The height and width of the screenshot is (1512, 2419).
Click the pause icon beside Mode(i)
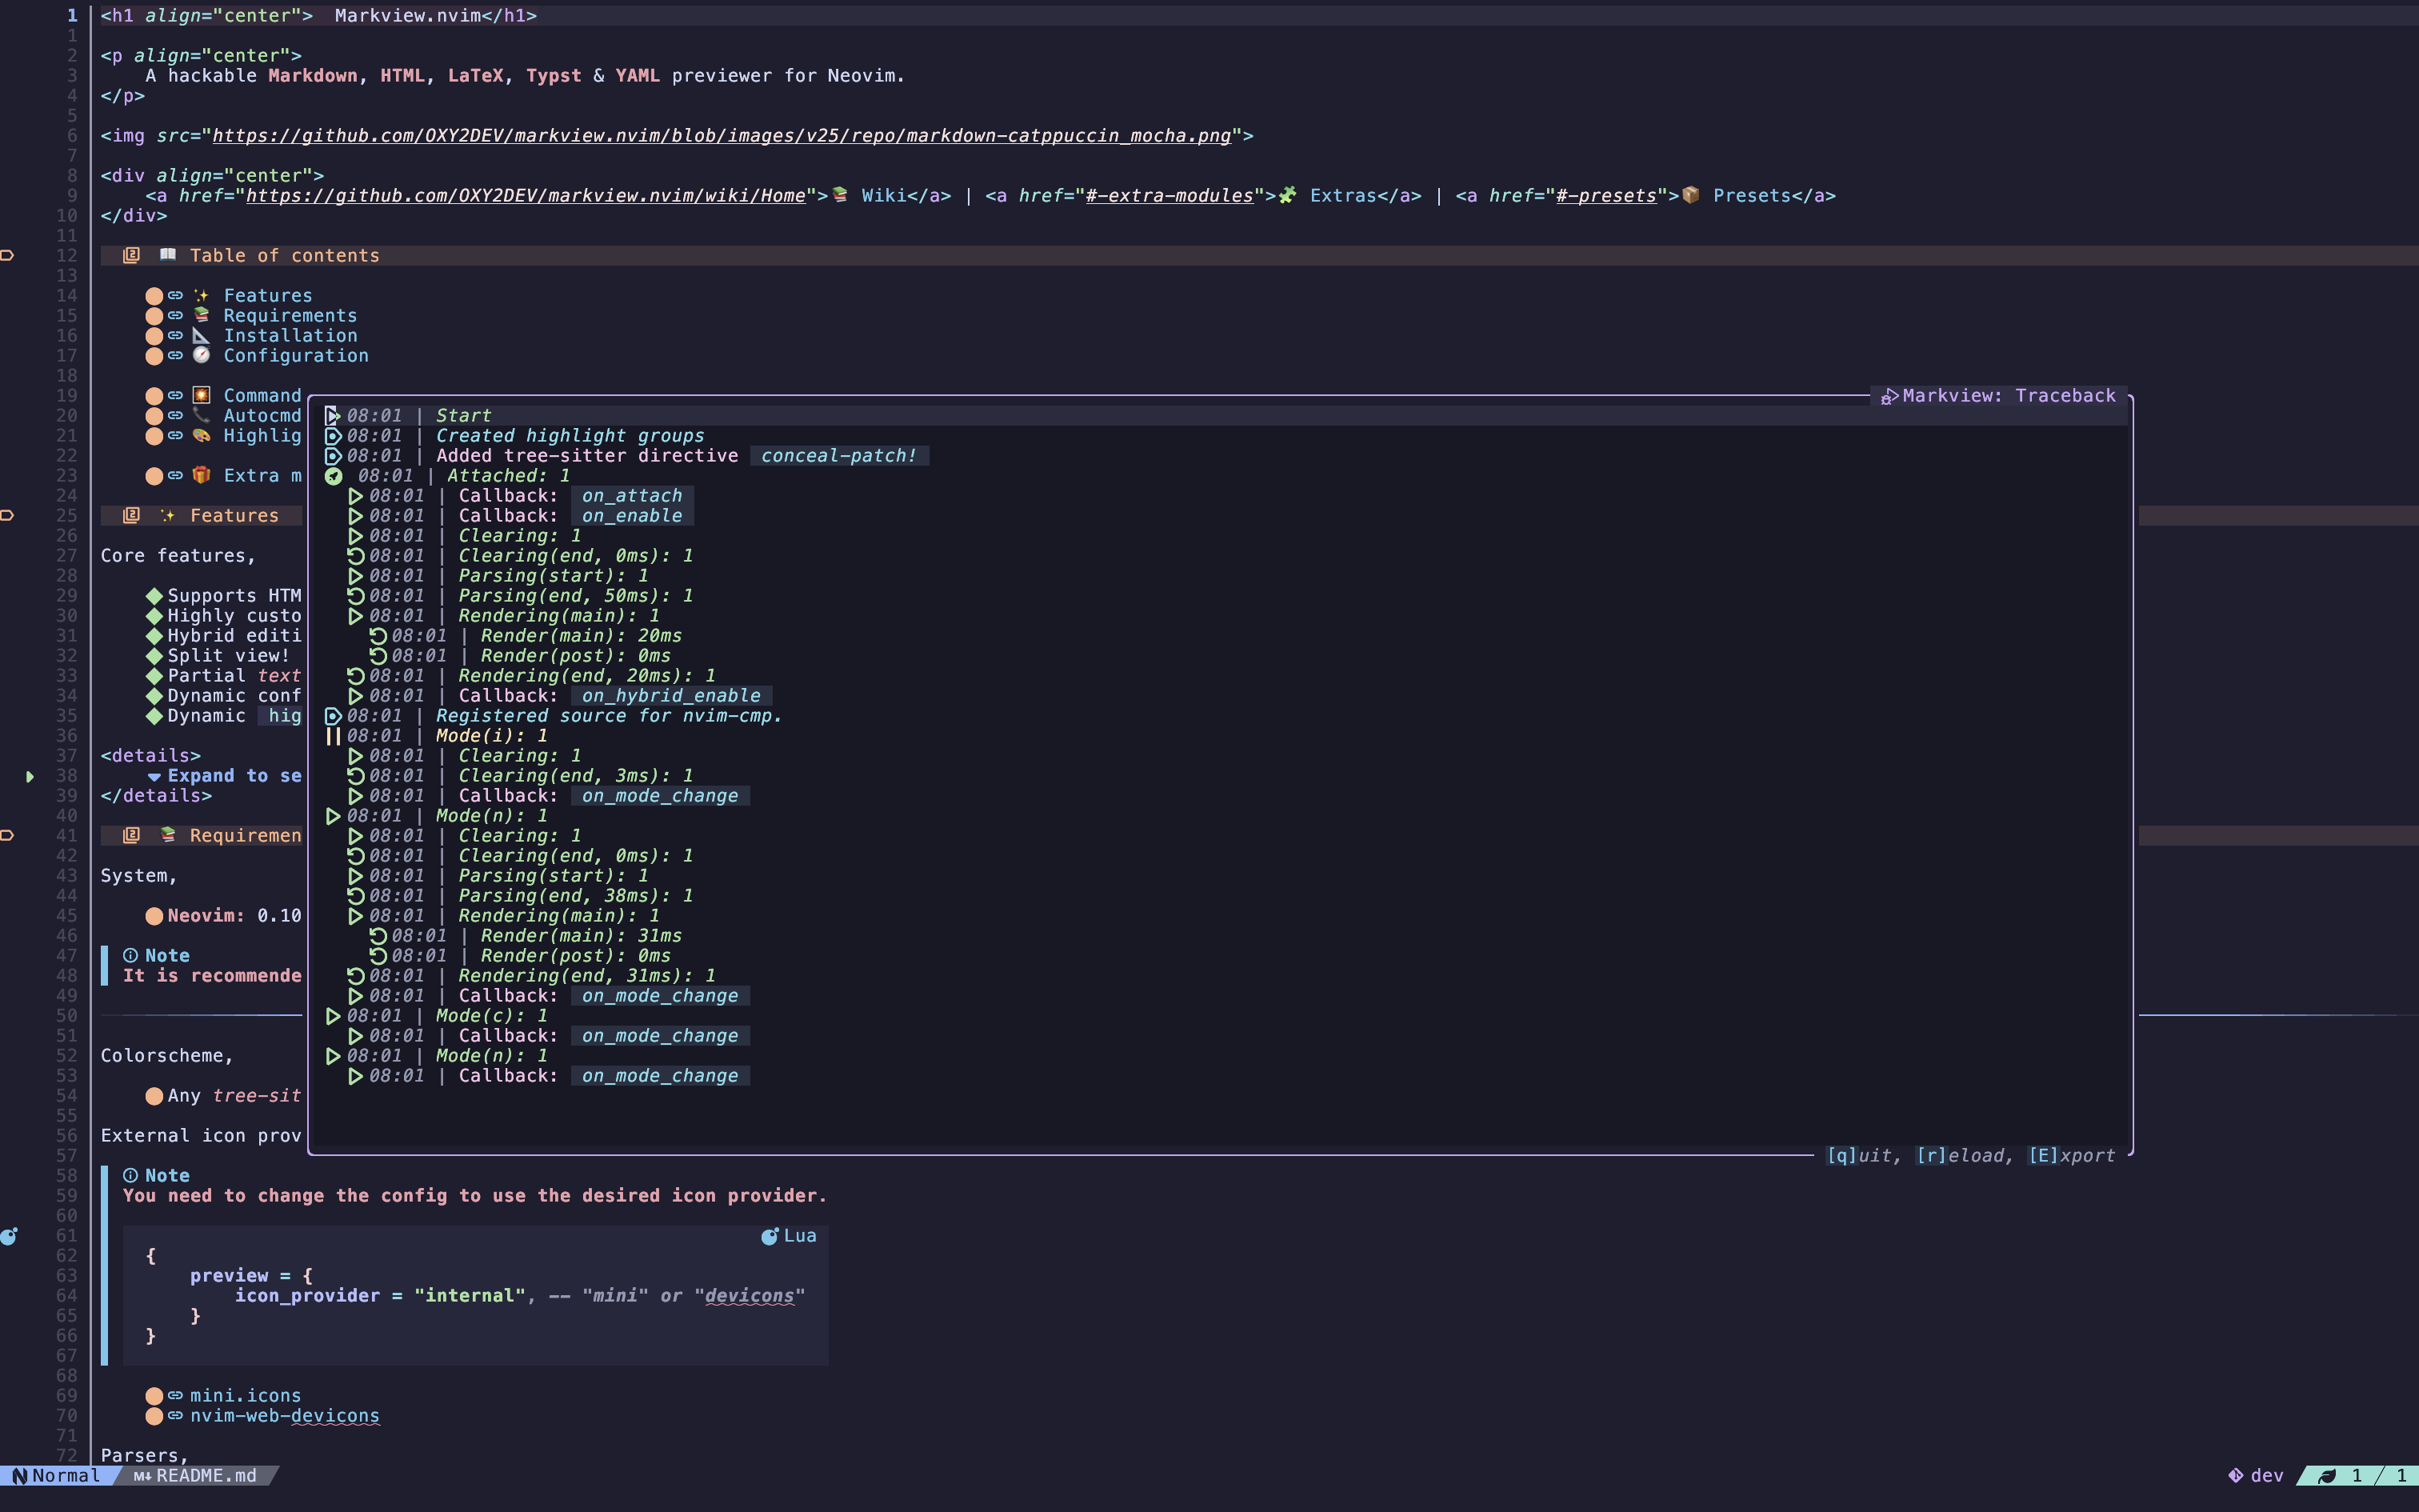(x=333, y=736)
